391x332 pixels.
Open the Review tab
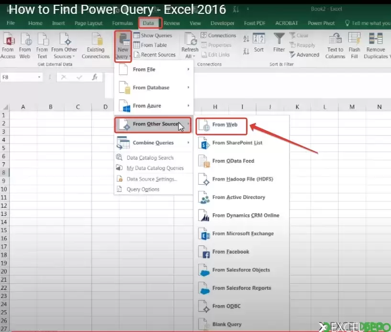[172, 23]
